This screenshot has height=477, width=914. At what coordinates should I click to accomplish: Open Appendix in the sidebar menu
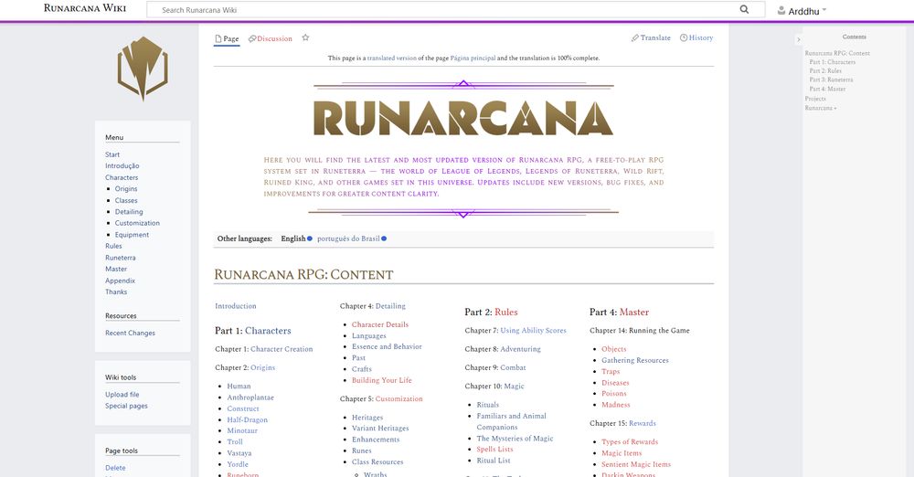120,281
